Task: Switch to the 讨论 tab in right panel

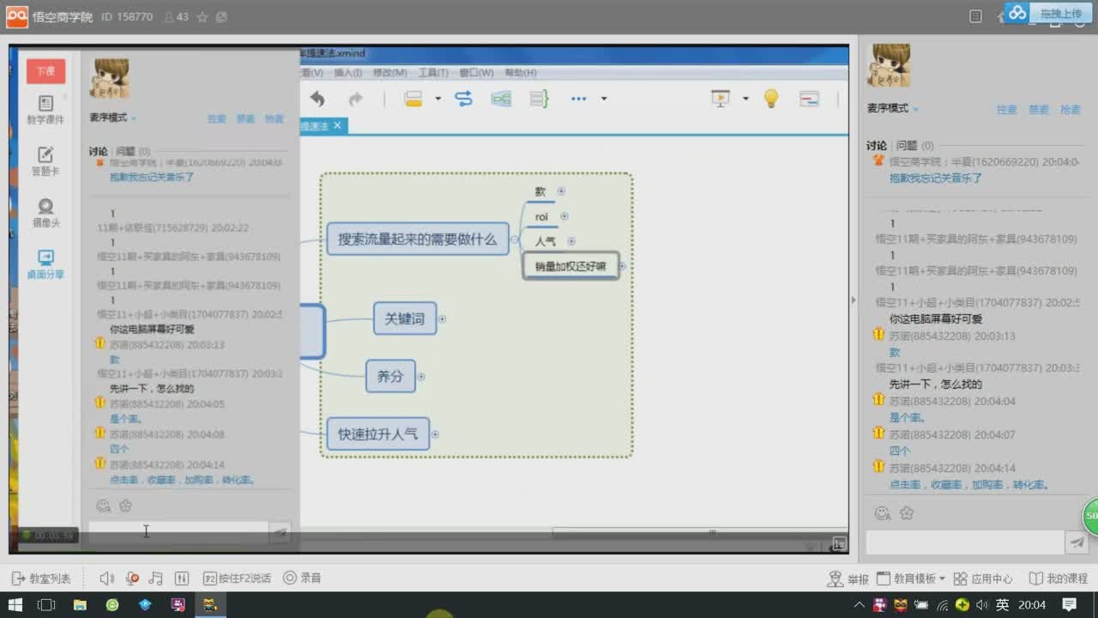Action: (x=877, y=146)
